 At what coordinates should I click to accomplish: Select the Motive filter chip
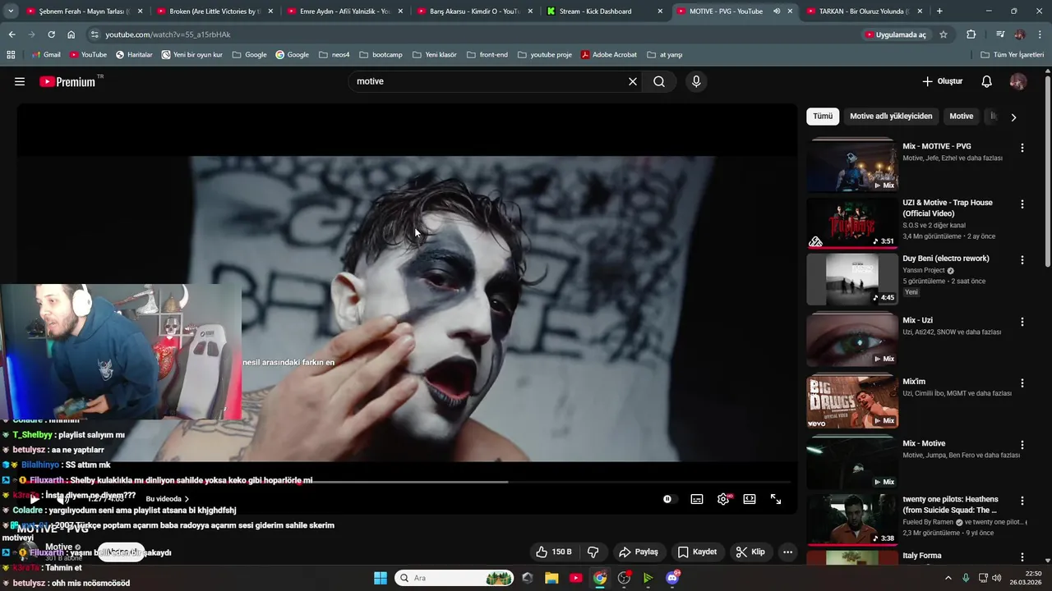point(962,117)
